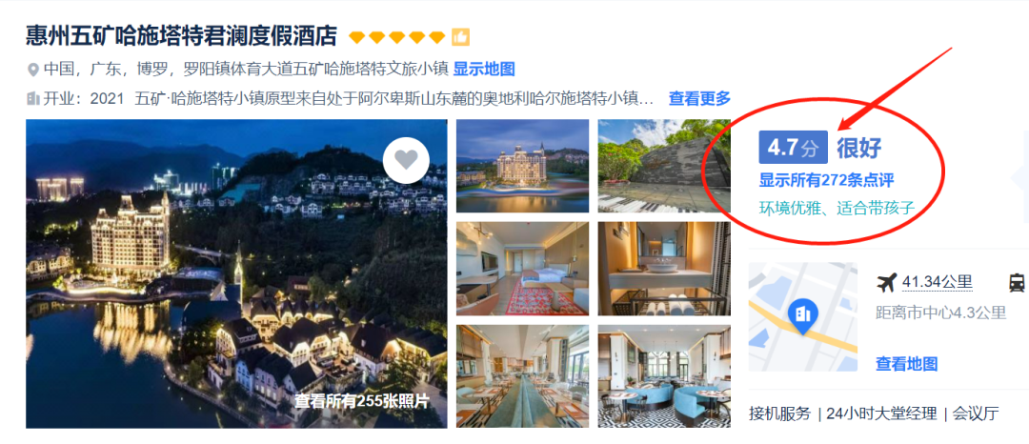Screen dimensions: 1029x444
Task: Click the thumbs-up badge beside hotel name
Action: 461,37
